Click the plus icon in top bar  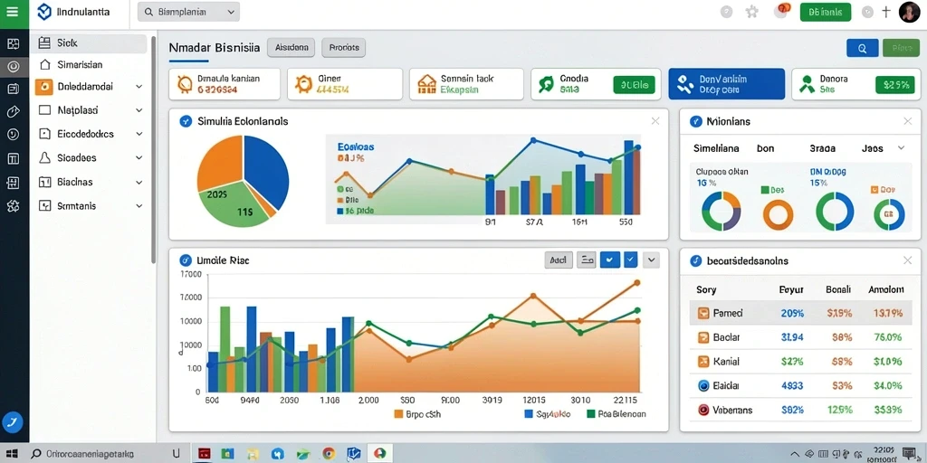coord(885,12)
